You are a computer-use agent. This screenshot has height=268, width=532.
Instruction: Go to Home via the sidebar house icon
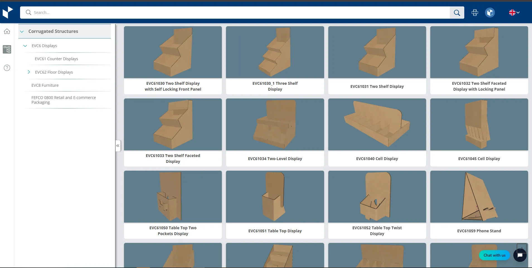(x=7, y=31)
